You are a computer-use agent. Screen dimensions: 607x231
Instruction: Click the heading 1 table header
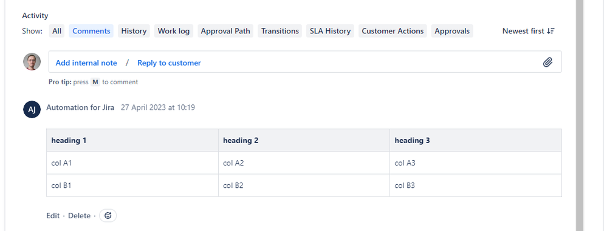coord(132,140)
